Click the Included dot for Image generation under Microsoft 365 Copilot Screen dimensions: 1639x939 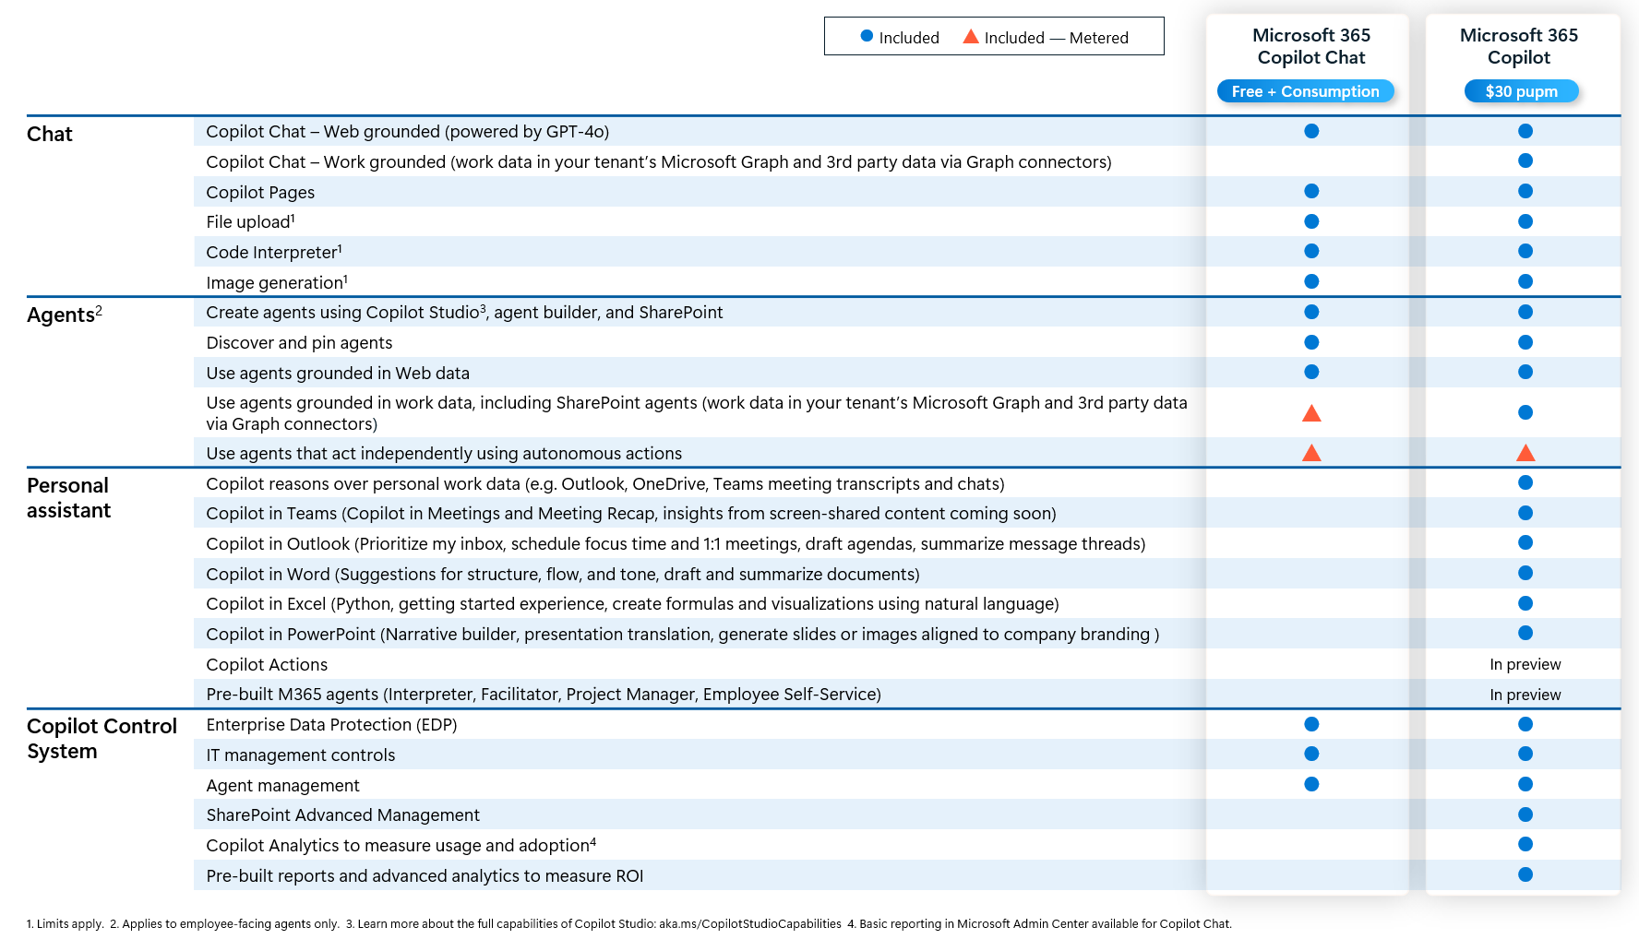point(1525,281)
